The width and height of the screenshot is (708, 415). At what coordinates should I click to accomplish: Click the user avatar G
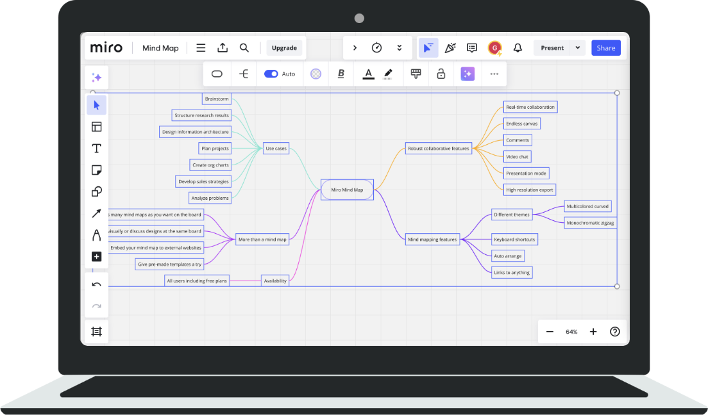tap(495, 48)
